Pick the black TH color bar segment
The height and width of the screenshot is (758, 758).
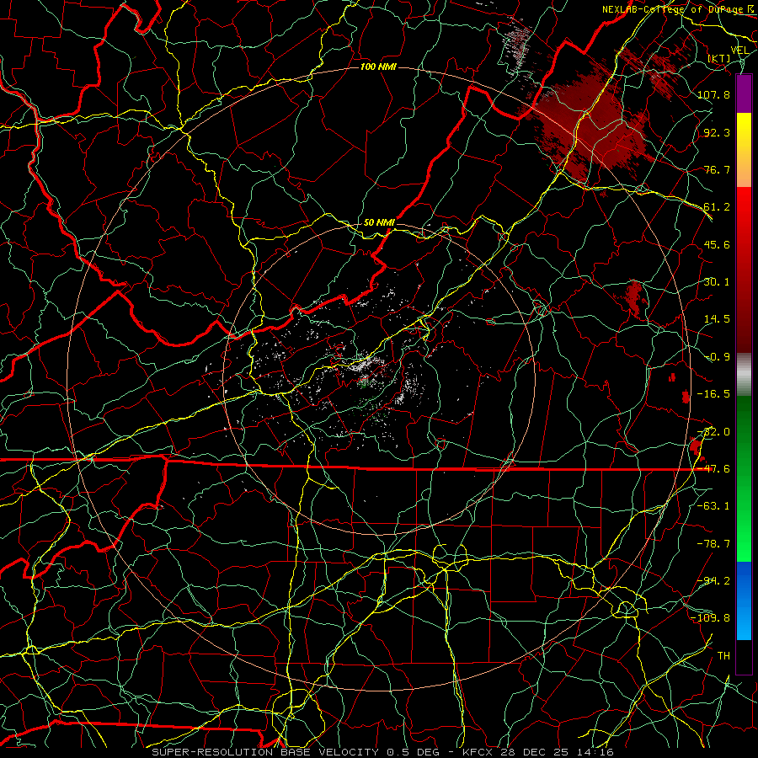[744, 656]
